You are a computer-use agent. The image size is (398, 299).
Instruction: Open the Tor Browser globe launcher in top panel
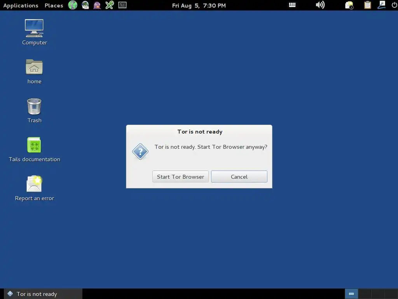tap(73, 5)
